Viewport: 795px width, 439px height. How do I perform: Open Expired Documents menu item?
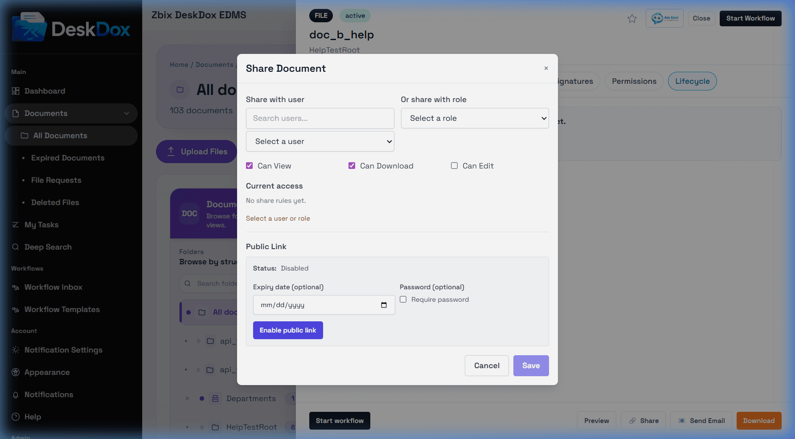(68, 158)
